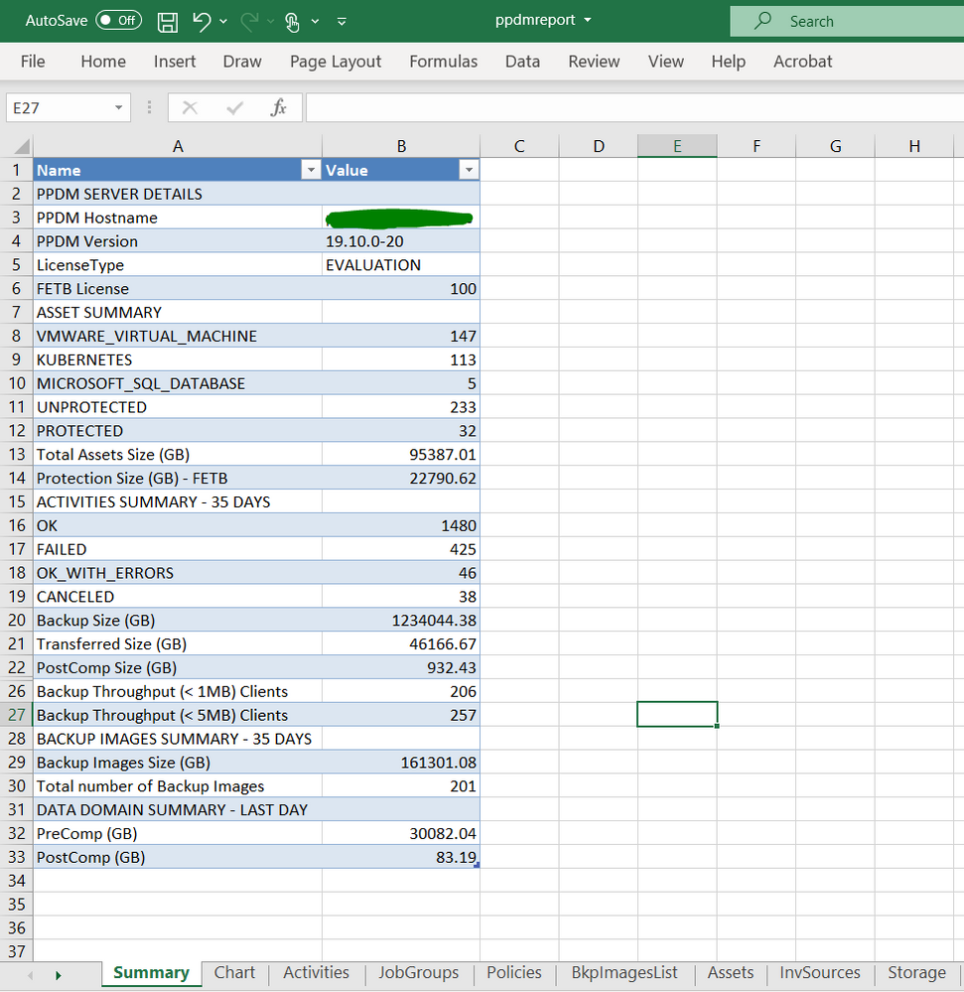The height and width of the screenshot is (992, 964).
Task: Select the value '30082.04' cell
Action: (x=401, y=833)
